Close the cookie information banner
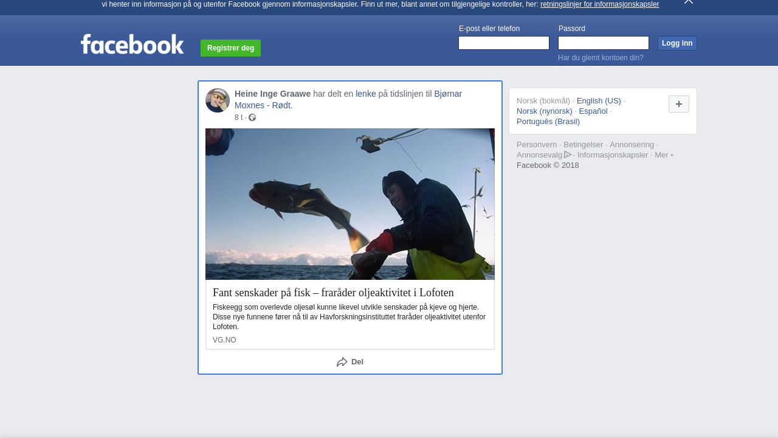Viewport: 778px width, 438px height. [x=688, y=2]
